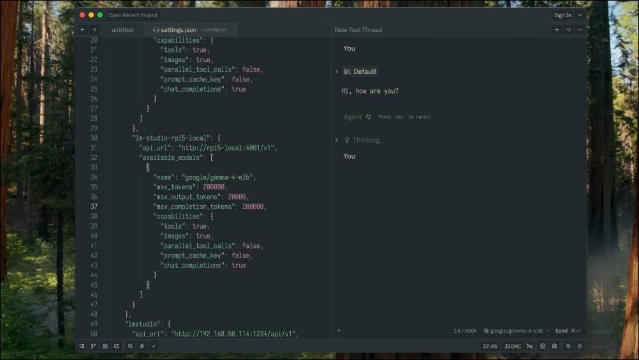Open the debugger panel bug icon
639x360 pixels.
555,346
